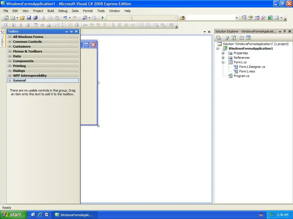The image size is (293, 219).
Task: Click the Make Horizontal Spacing Equal icon
Action: pyautogui.click(x=85, y=25)
